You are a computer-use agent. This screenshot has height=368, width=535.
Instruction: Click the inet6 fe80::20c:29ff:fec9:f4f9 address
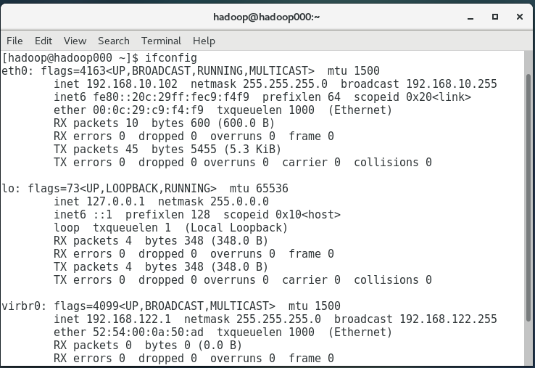click(171, 97)
